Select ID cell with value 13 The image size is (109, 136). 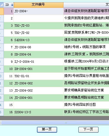tap(9, 90)
